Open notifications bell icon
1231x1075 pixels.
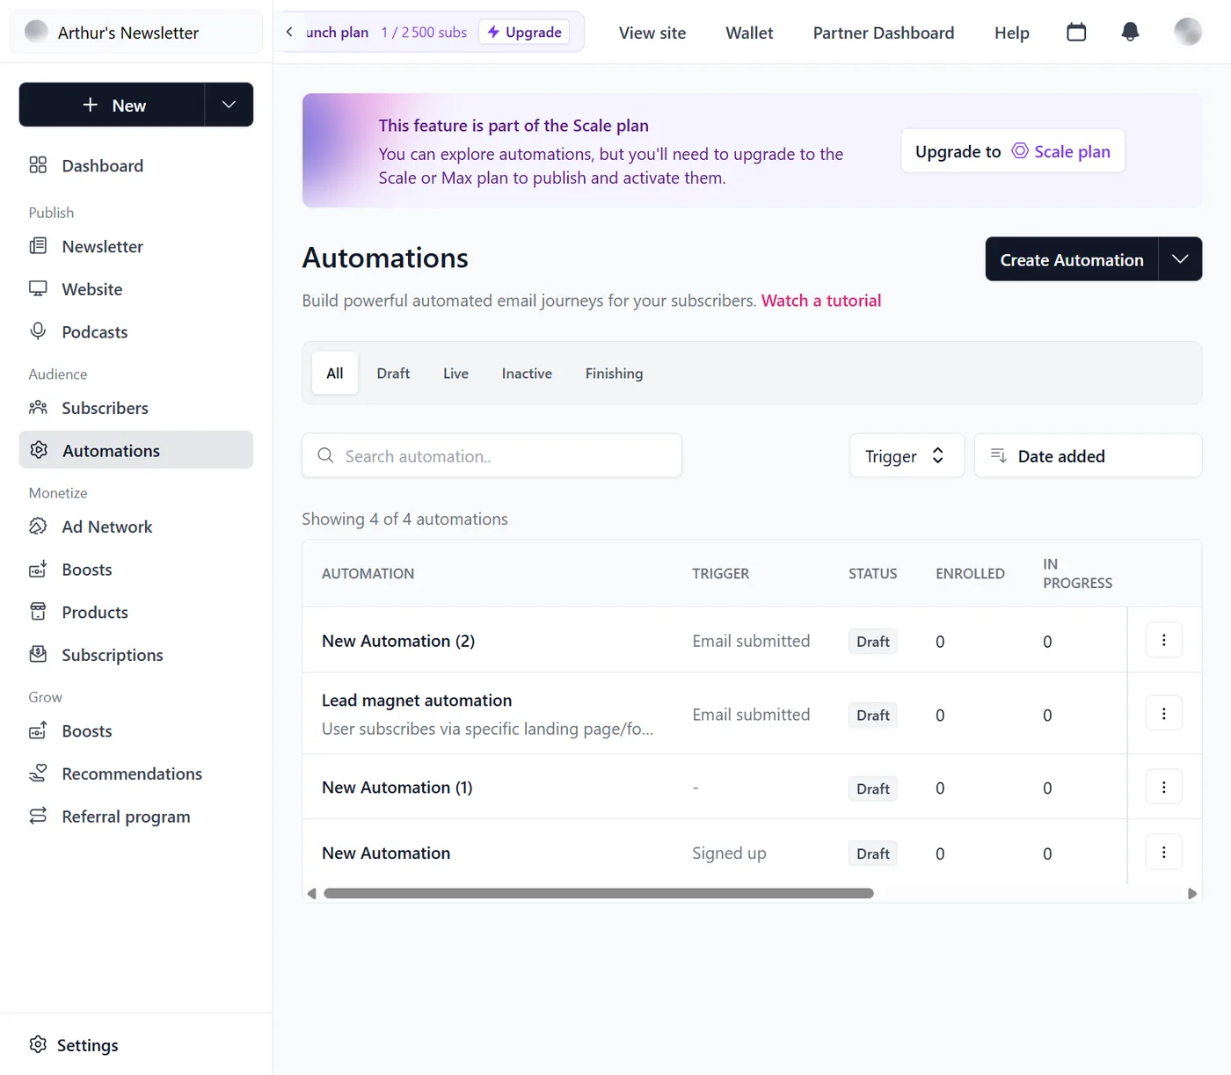(1130, 33)
